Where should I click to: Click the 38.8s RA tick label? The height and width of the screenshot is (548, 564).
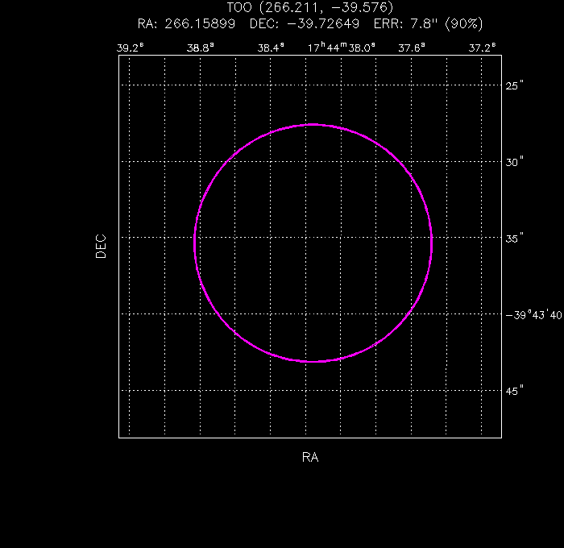pos(201,48)
